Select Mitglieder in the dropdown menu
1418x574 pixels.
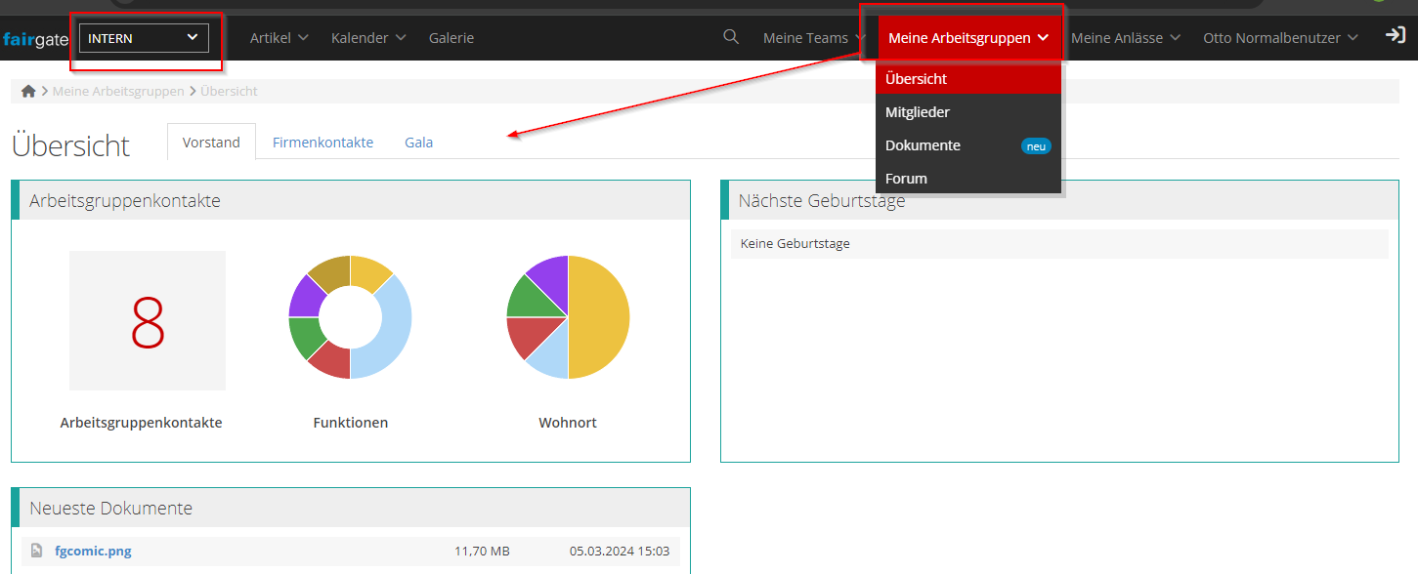click(968, 112)
